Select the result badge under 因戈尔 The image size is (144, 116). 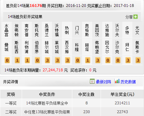tap(108, 60)
